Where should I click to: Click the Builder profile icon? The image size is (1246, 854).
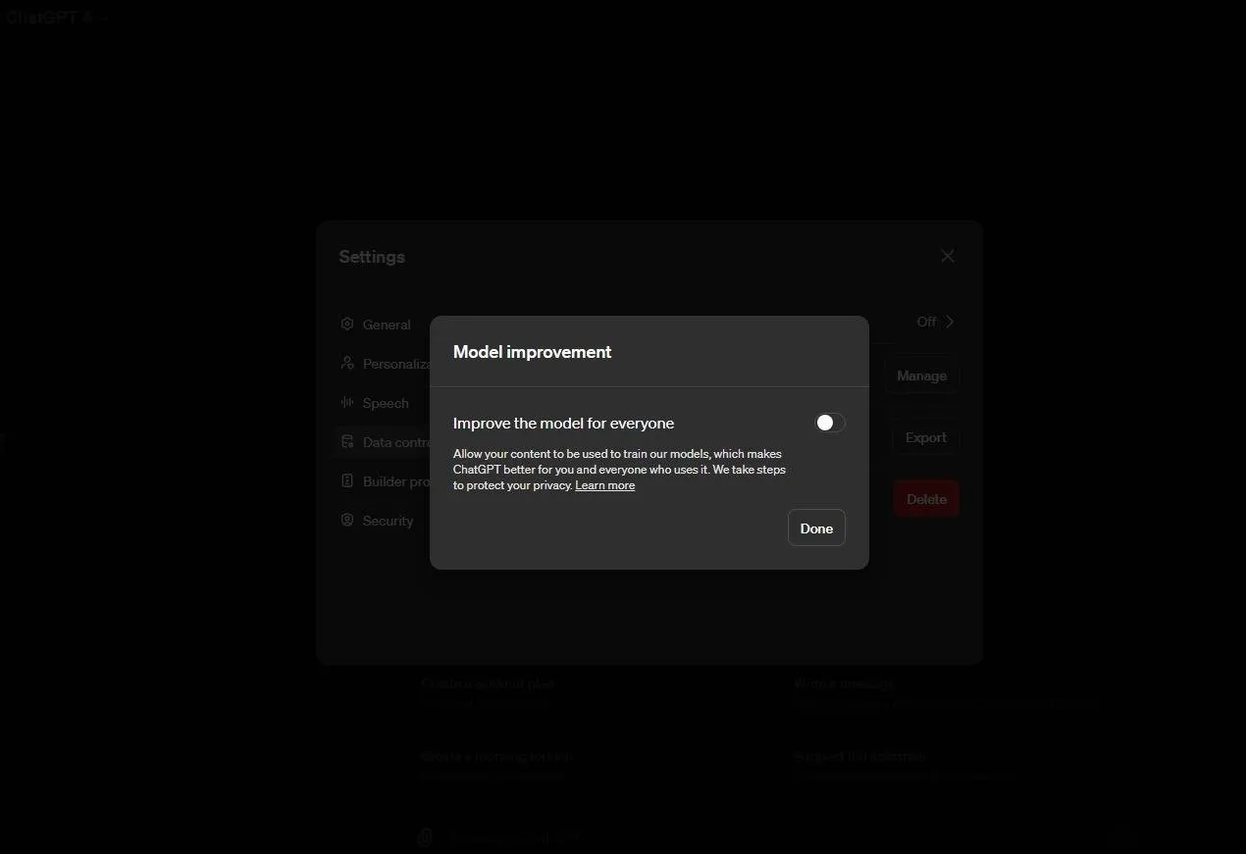pyautogui.click(x=347, y=481)
